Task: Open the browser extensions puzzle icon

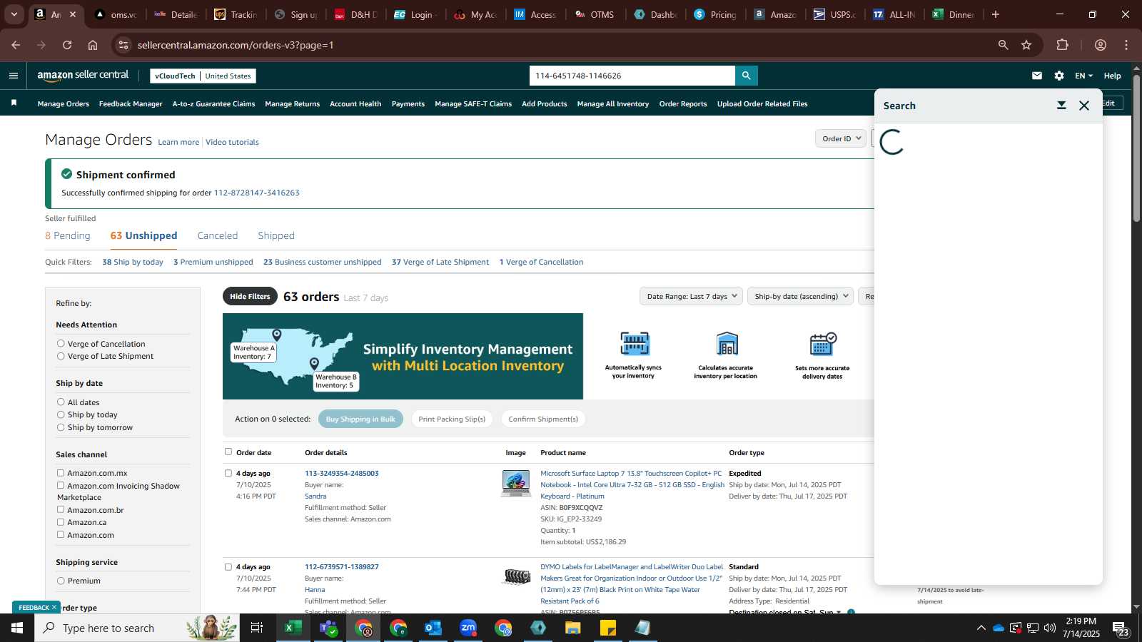Action: (x=1062, y=45)
